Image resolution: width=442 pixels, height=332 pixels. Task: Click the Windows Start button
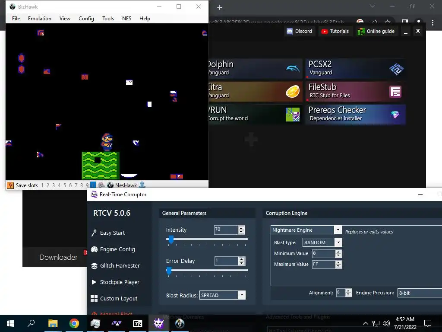(10, 323)
